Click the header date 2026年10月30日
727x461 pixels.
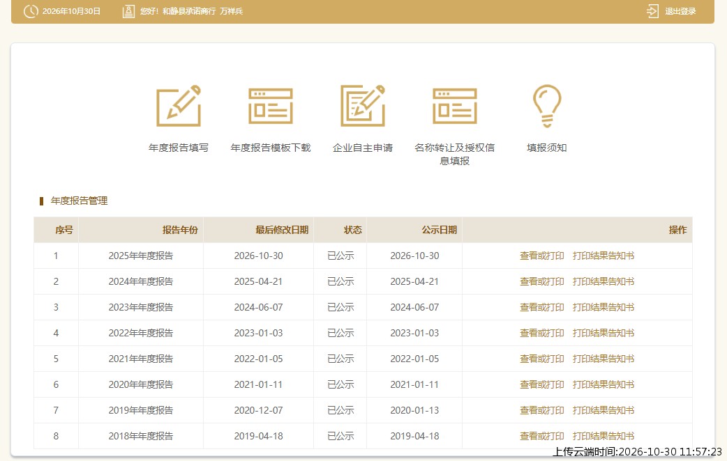(x=71, y=11)
